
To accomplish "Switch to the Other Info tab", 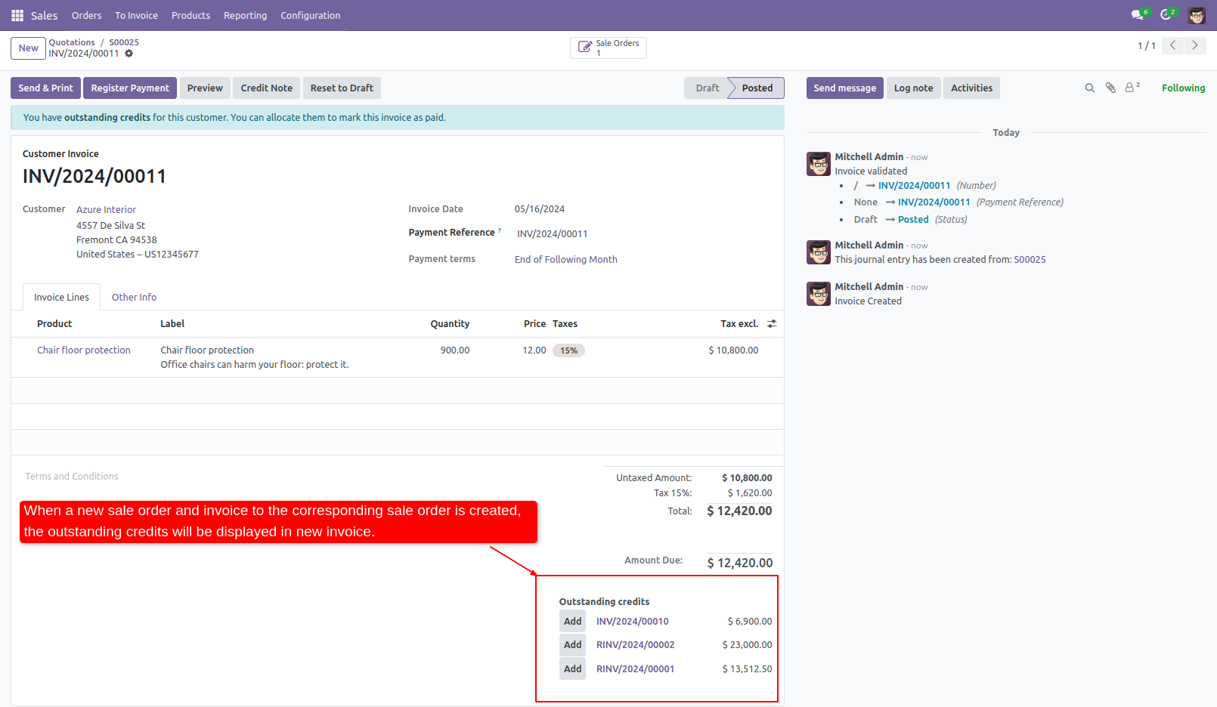I will (x=134, y=297).
